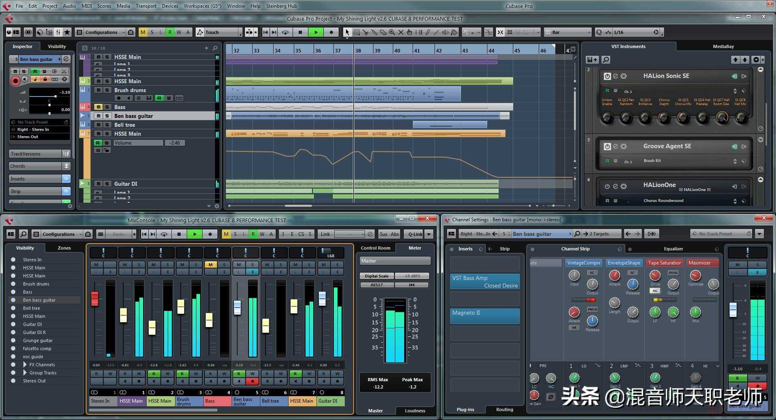Open the Transport menu

[145, 6]
